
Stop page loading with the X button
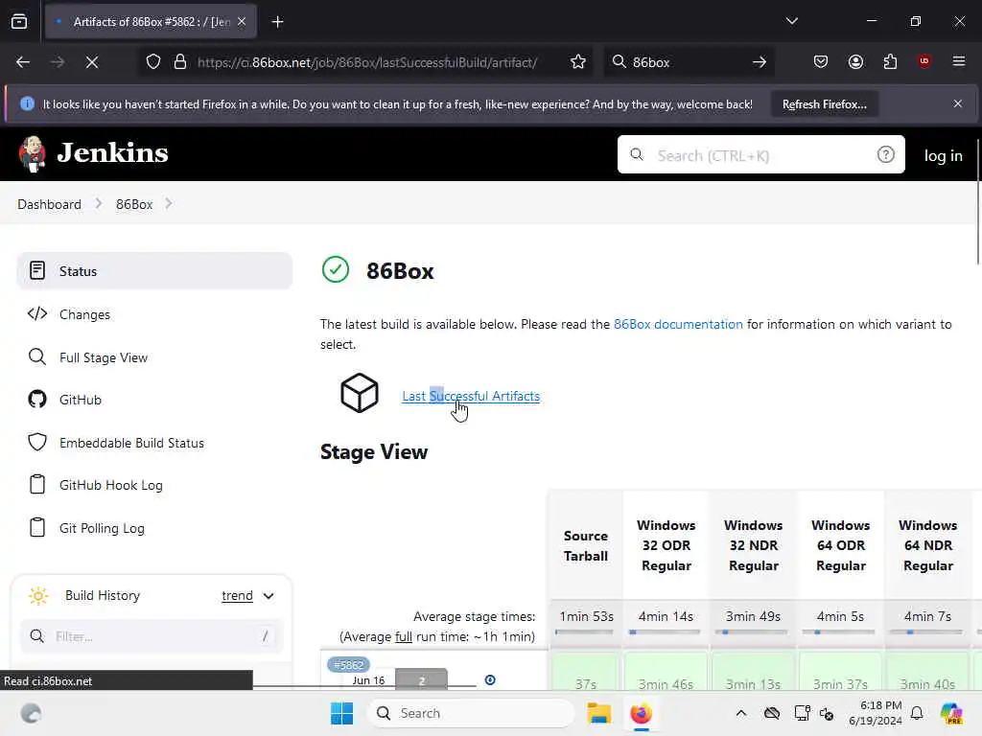point(92,62)
